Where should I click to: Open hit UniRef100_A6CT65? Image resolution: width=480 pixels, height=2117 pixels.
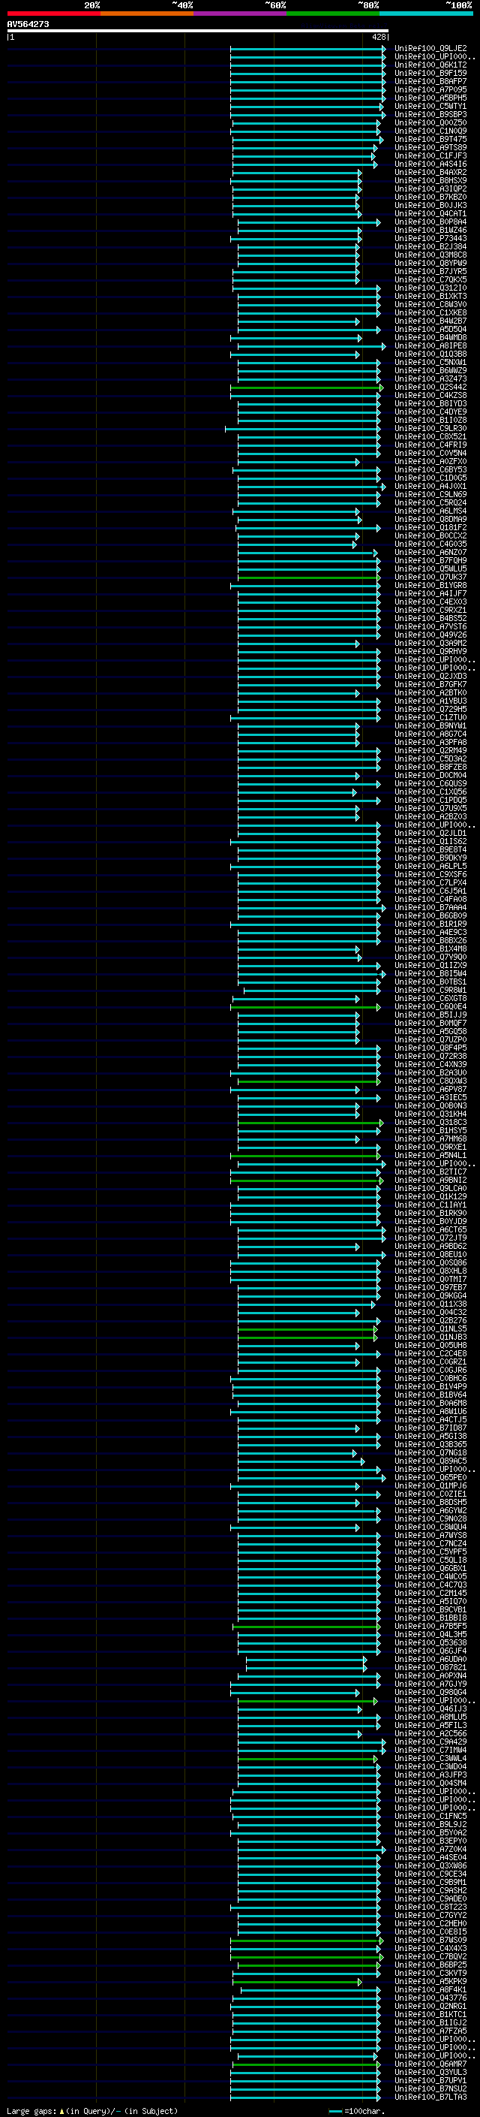coord(430,1229)
